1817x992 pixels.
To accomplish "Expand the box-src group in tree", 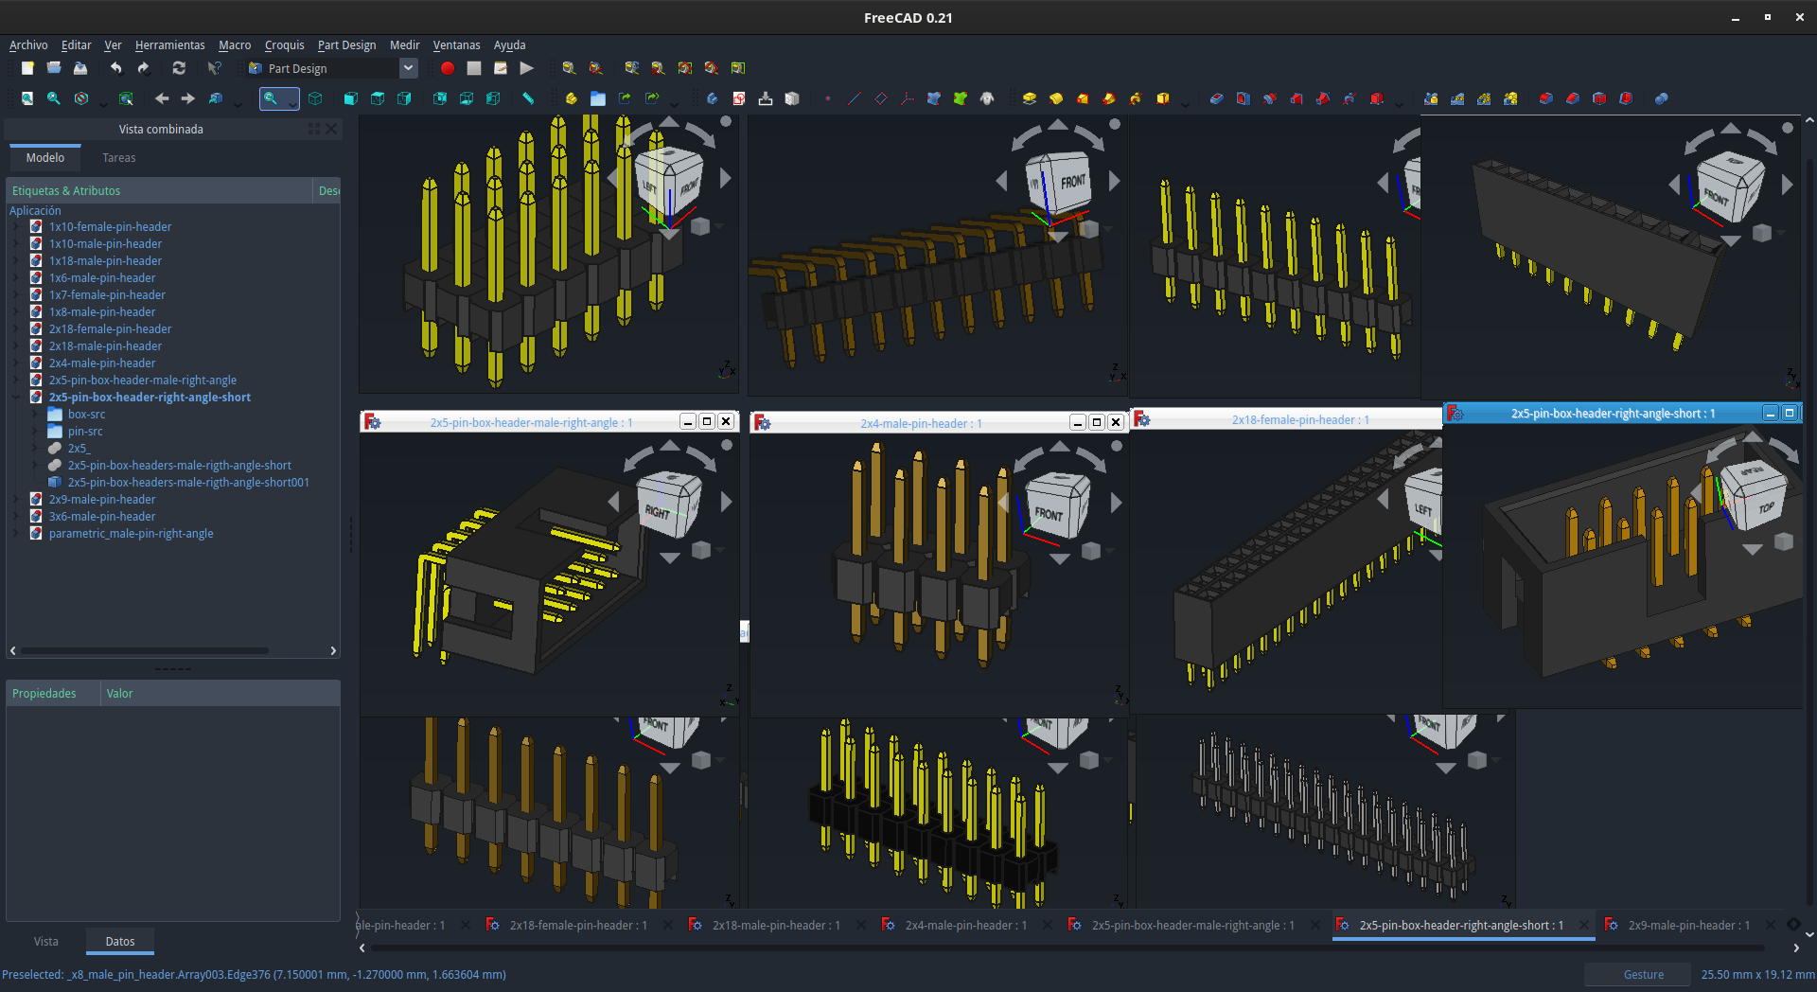I will pyautogui.click(x=35, y=415).
